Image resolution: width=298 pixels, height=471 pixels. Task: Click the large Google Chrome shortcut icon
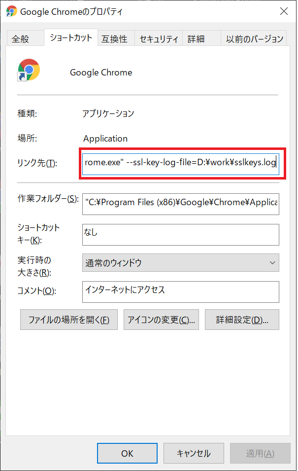pyautogui.click(x=29, y=70)
